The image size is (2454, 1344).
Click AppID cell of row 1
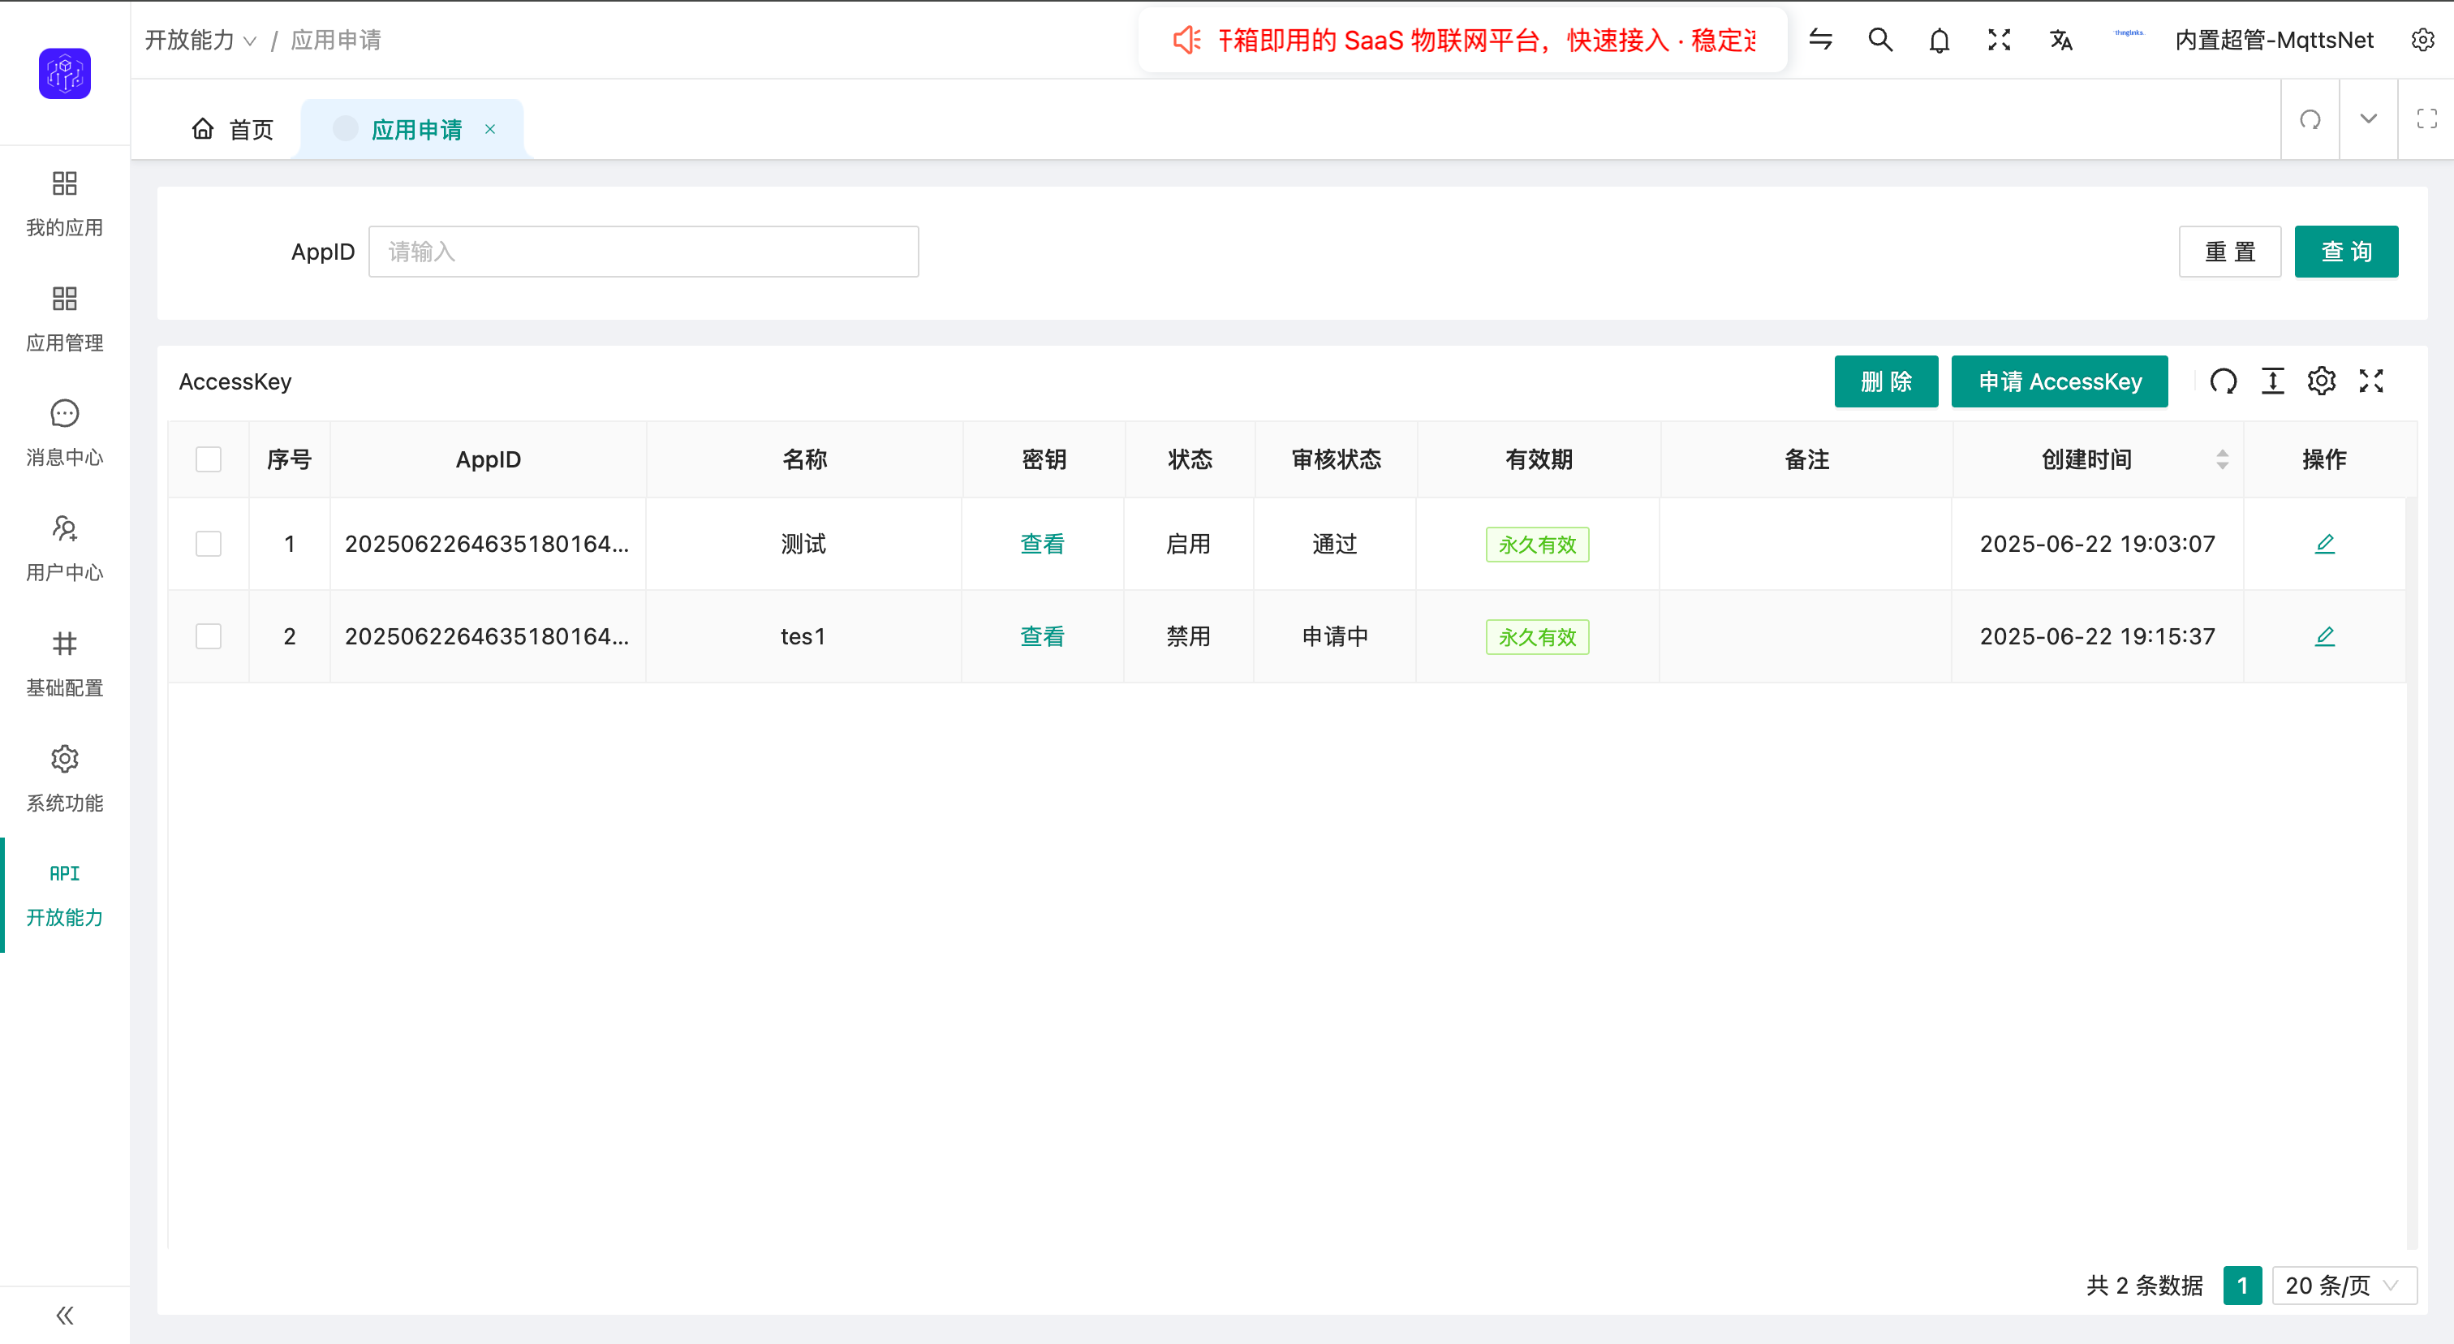(487, 544)
